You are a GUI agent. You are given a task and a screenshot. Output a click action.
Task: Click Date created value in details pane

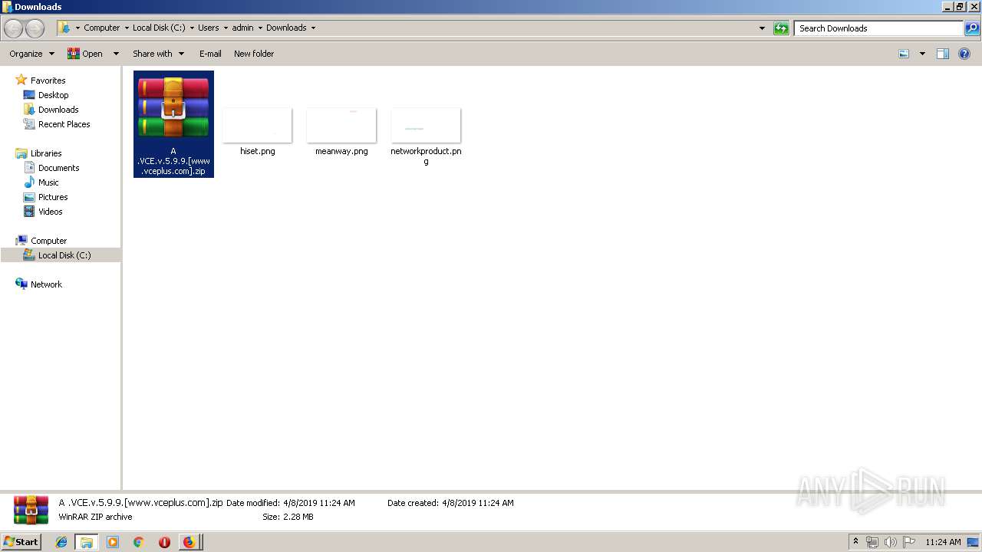click(477, 503)
